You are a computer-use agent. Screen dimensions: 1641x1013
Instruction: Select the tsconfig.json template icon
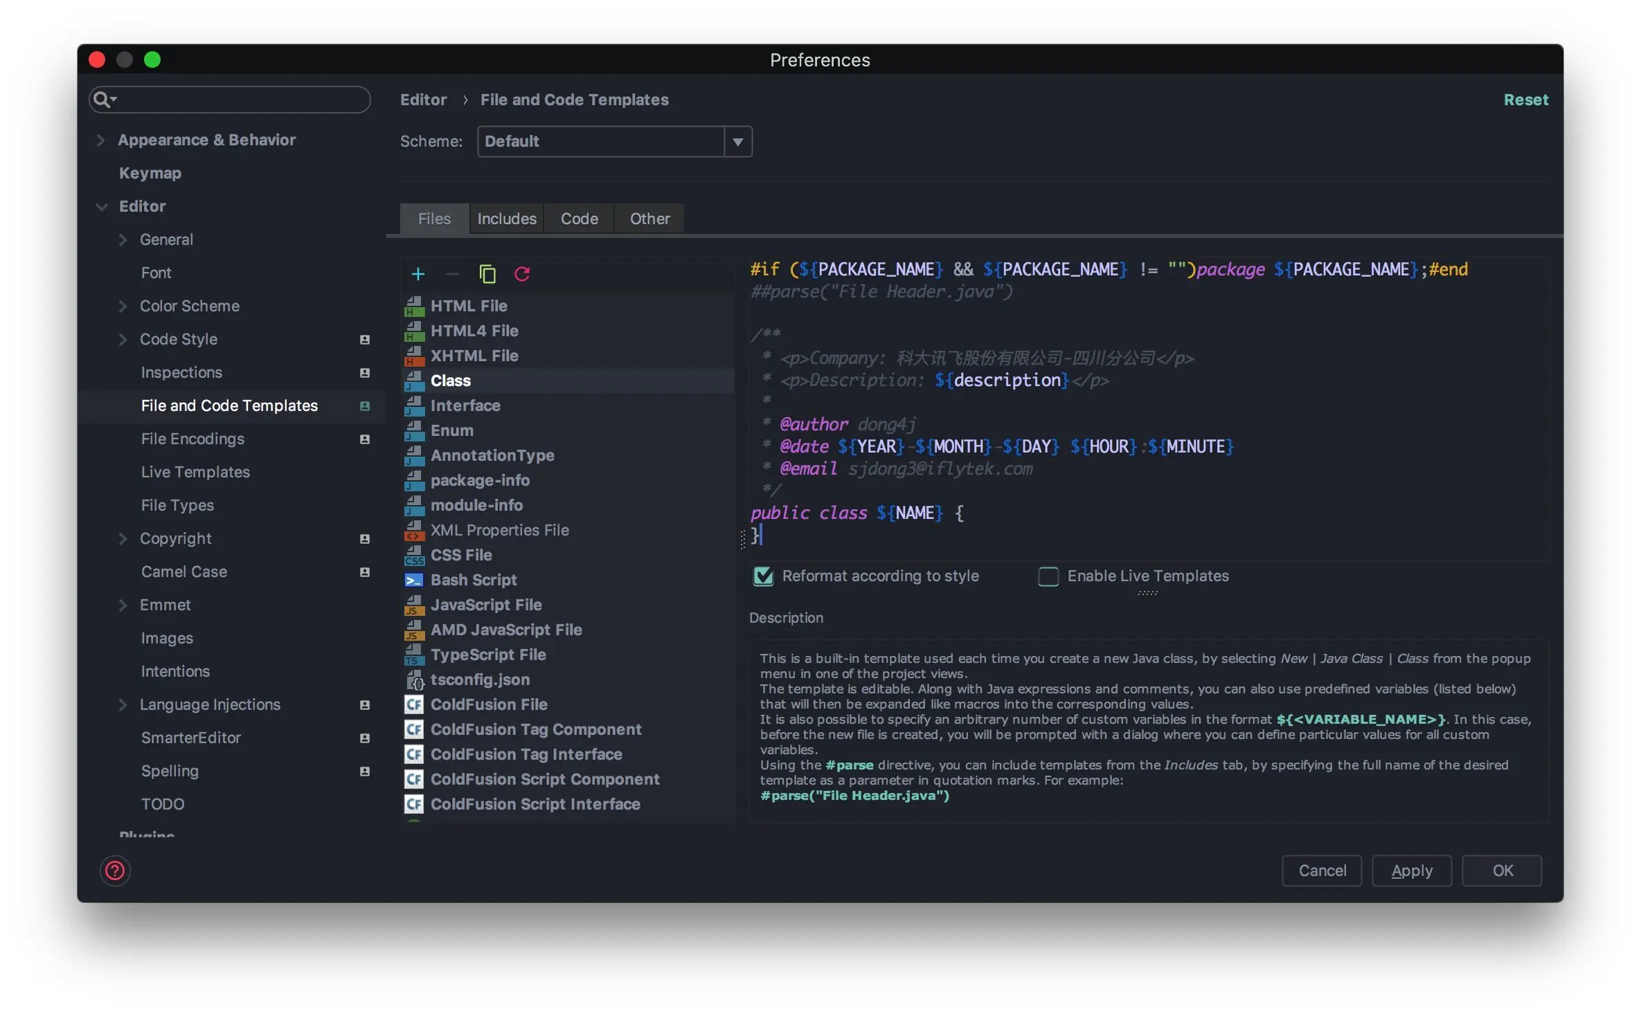(414, 679)
